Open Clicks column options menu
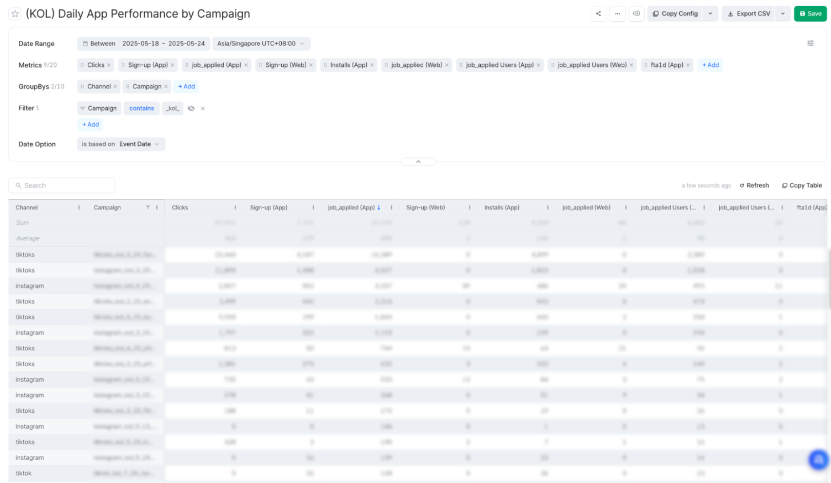831x483 pixels. point(235,208)
